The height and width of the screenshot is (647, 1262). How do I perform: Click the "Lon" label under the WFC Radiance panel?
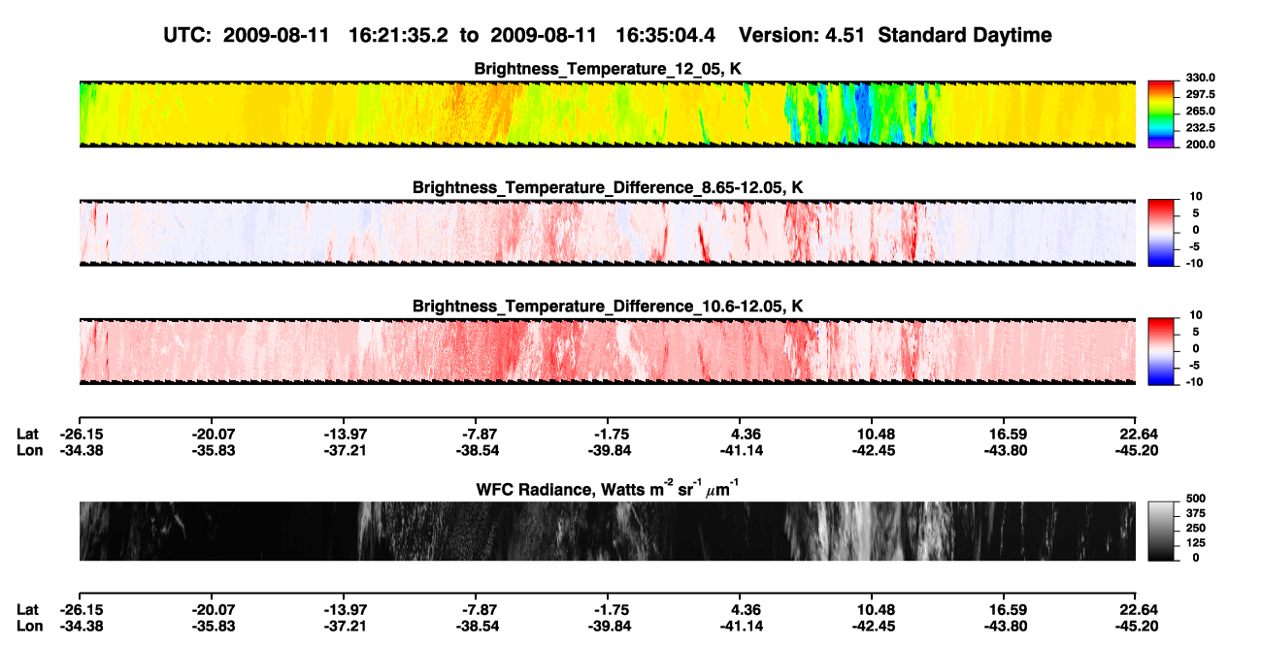click(x=29, y=626)
